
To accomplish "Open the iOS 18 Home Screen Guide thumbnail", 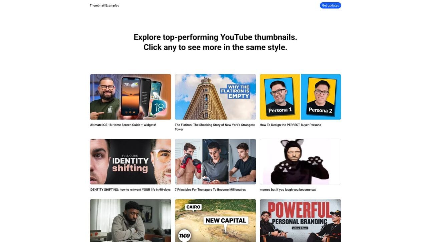I will point(130,97).
